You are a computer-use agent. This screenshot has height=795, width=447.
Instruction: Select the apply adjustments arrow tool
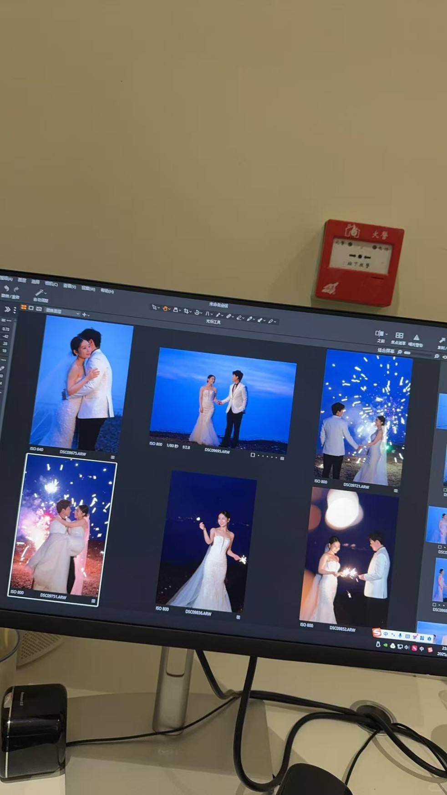(x=260, y=320)
